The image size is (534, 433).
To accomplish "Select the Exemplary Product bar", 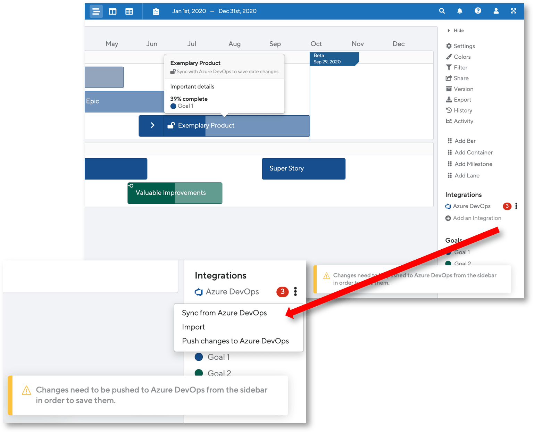I will pos(224,126).
